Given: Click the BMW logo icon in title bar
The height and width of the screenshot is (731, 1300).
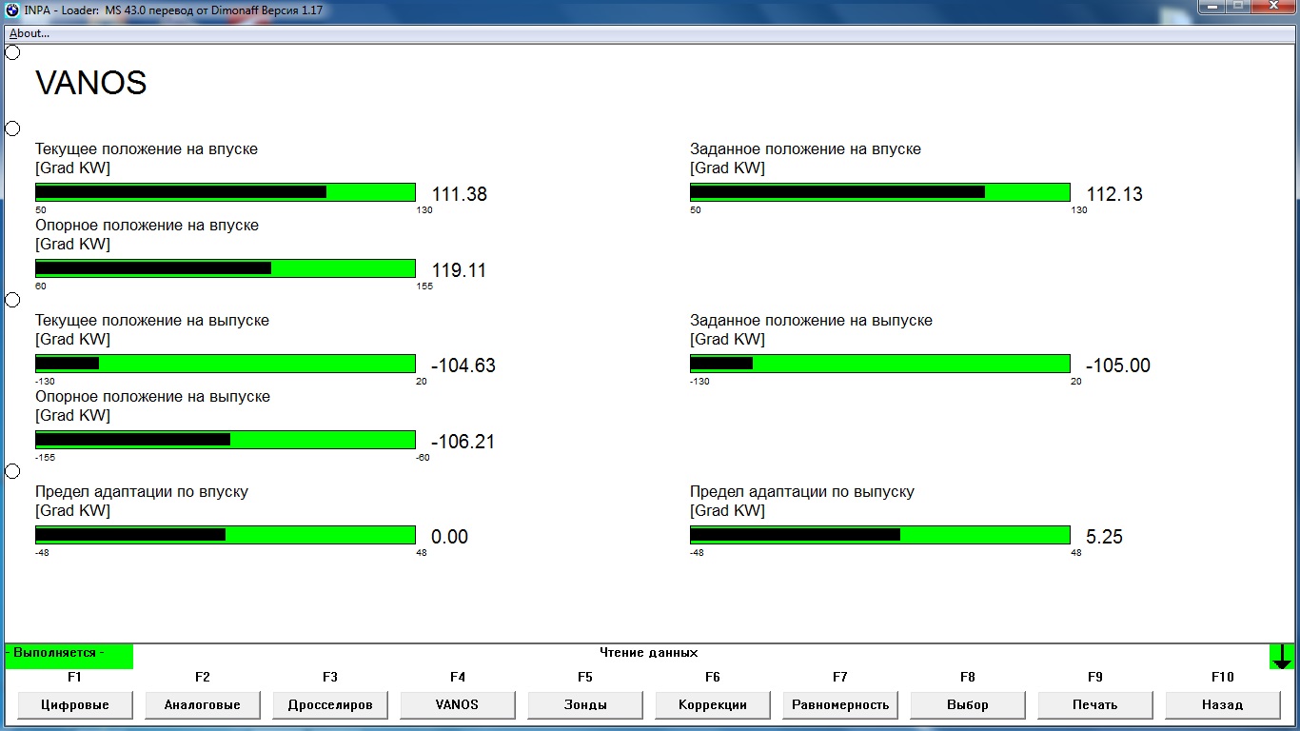Looking at the screenshot, I should (x=12, y=10).
